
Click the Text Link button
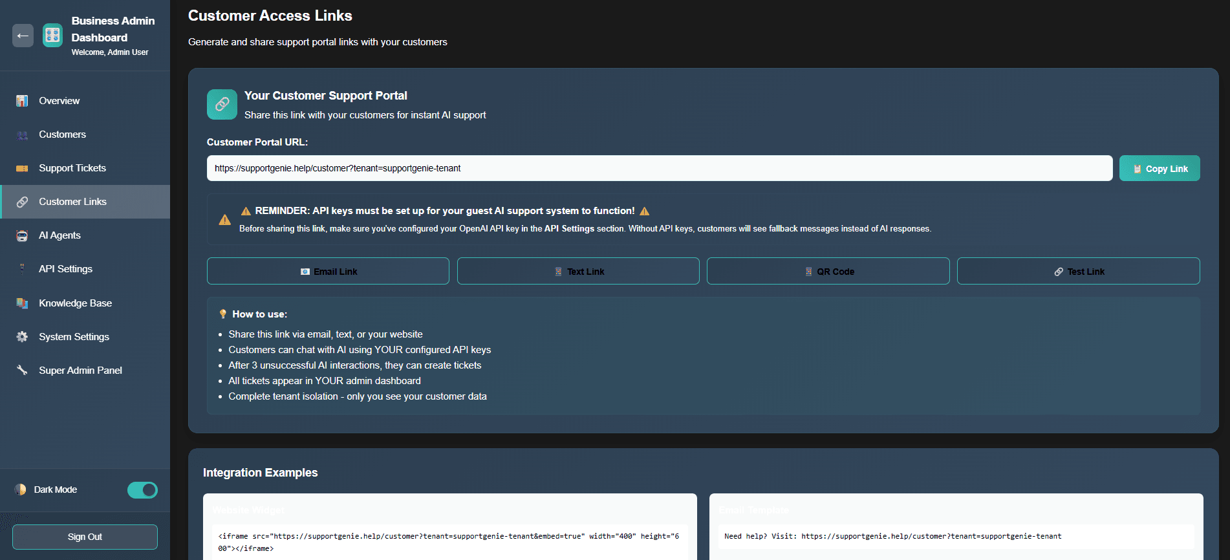578,272
